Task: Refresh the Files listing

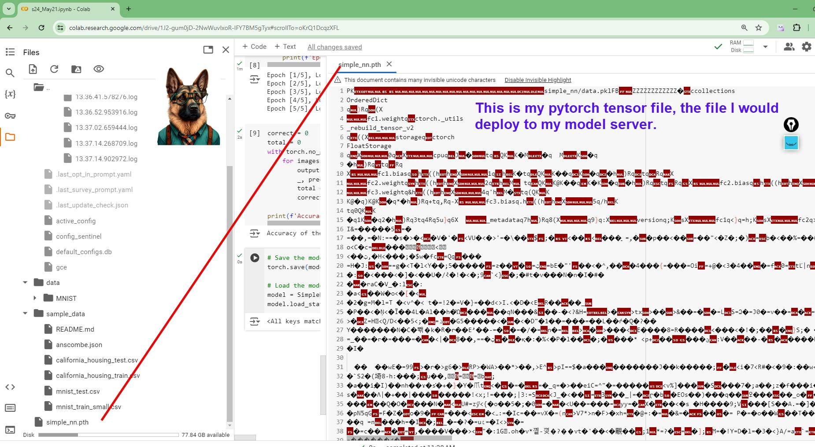Action: (54, 69)
